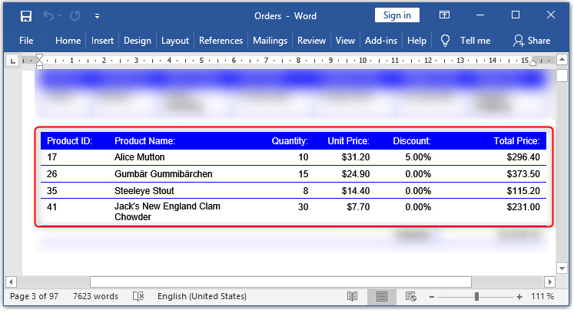The width and height of the screenshot is (574, 313).
Task: Click the 5.00% discount cell
Action: click(x=418, y=157)
